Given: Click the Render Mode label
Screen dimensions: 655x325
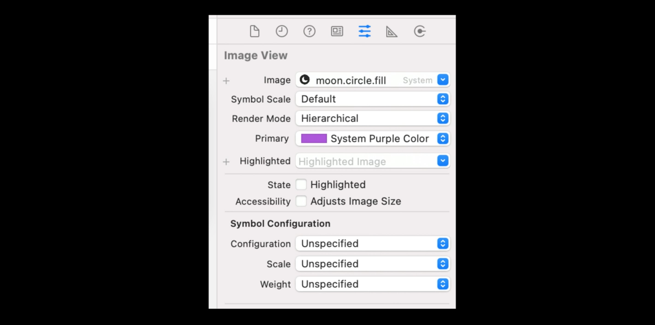Looking at the screenshot, I should point(261,118).
